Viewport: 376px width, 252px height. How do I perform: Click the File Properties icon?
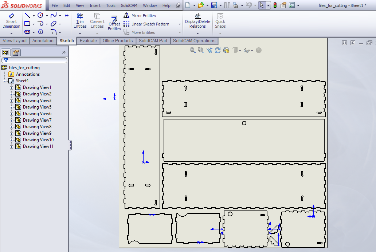(283, 5)
